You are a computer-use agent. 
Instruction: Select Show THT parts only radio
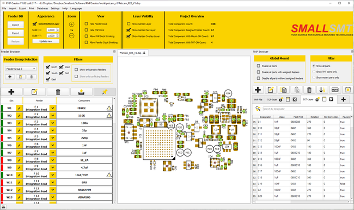(x=314, y=71)
